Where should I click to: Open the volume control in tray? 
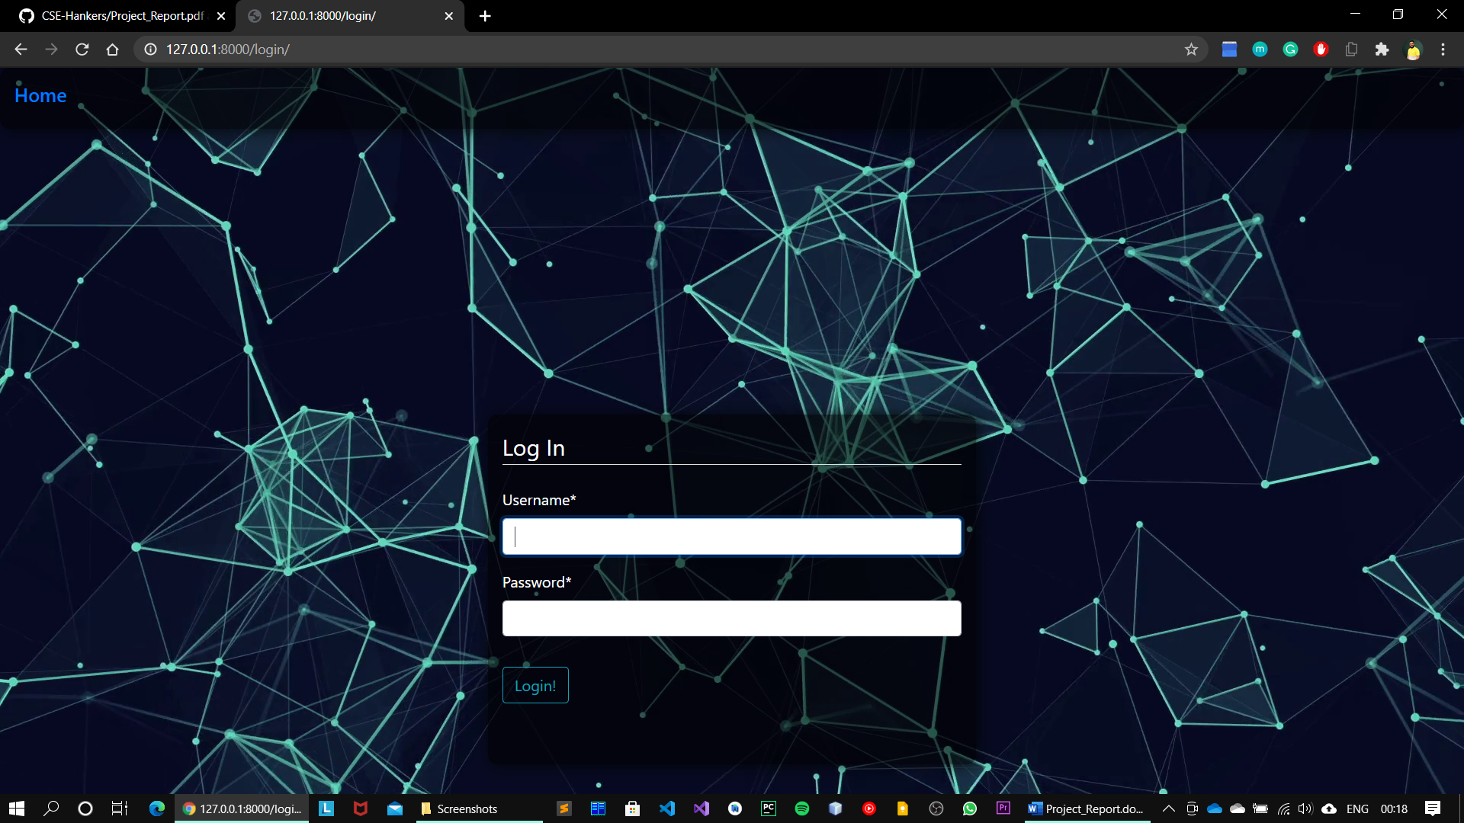(1305, 809)
